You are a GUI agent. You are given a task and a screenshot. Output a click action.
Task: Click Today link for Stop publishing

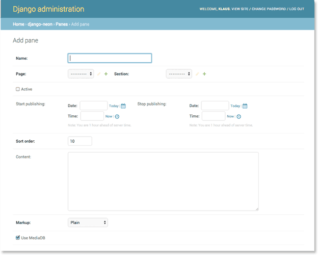[x=235, y=106]
